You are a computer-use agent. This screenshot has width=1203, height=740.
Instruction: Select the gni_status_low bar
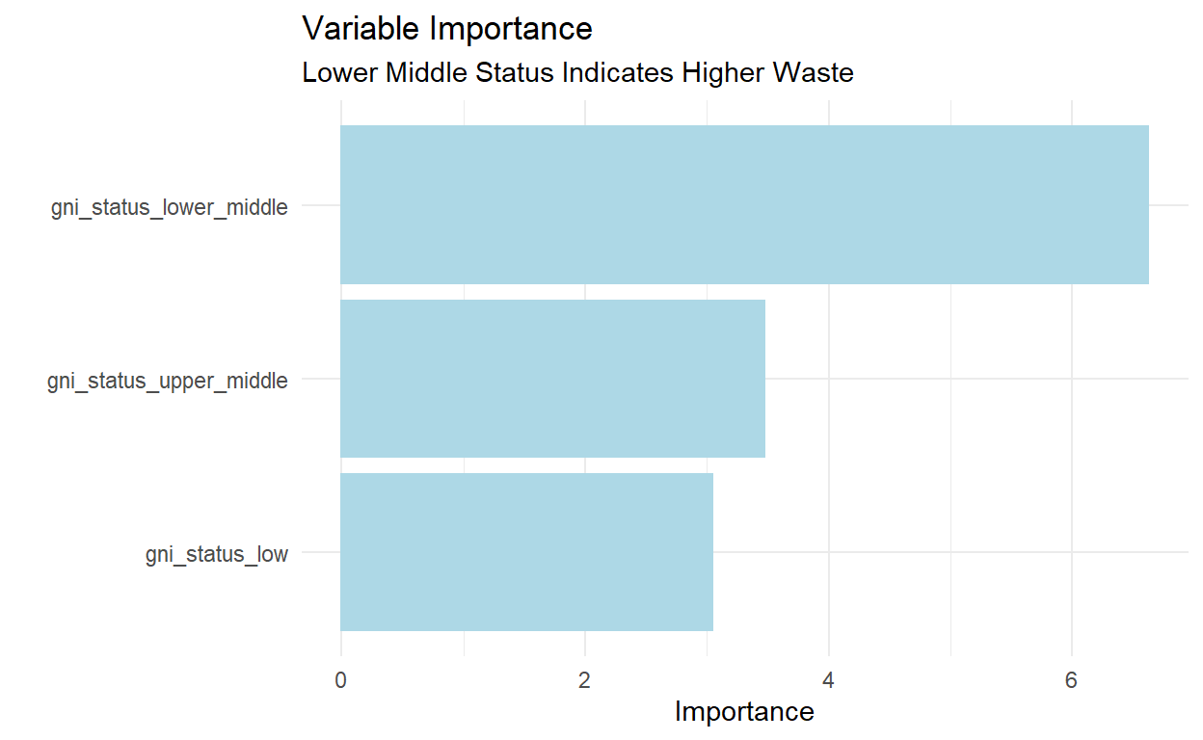[x=526, y=552]
